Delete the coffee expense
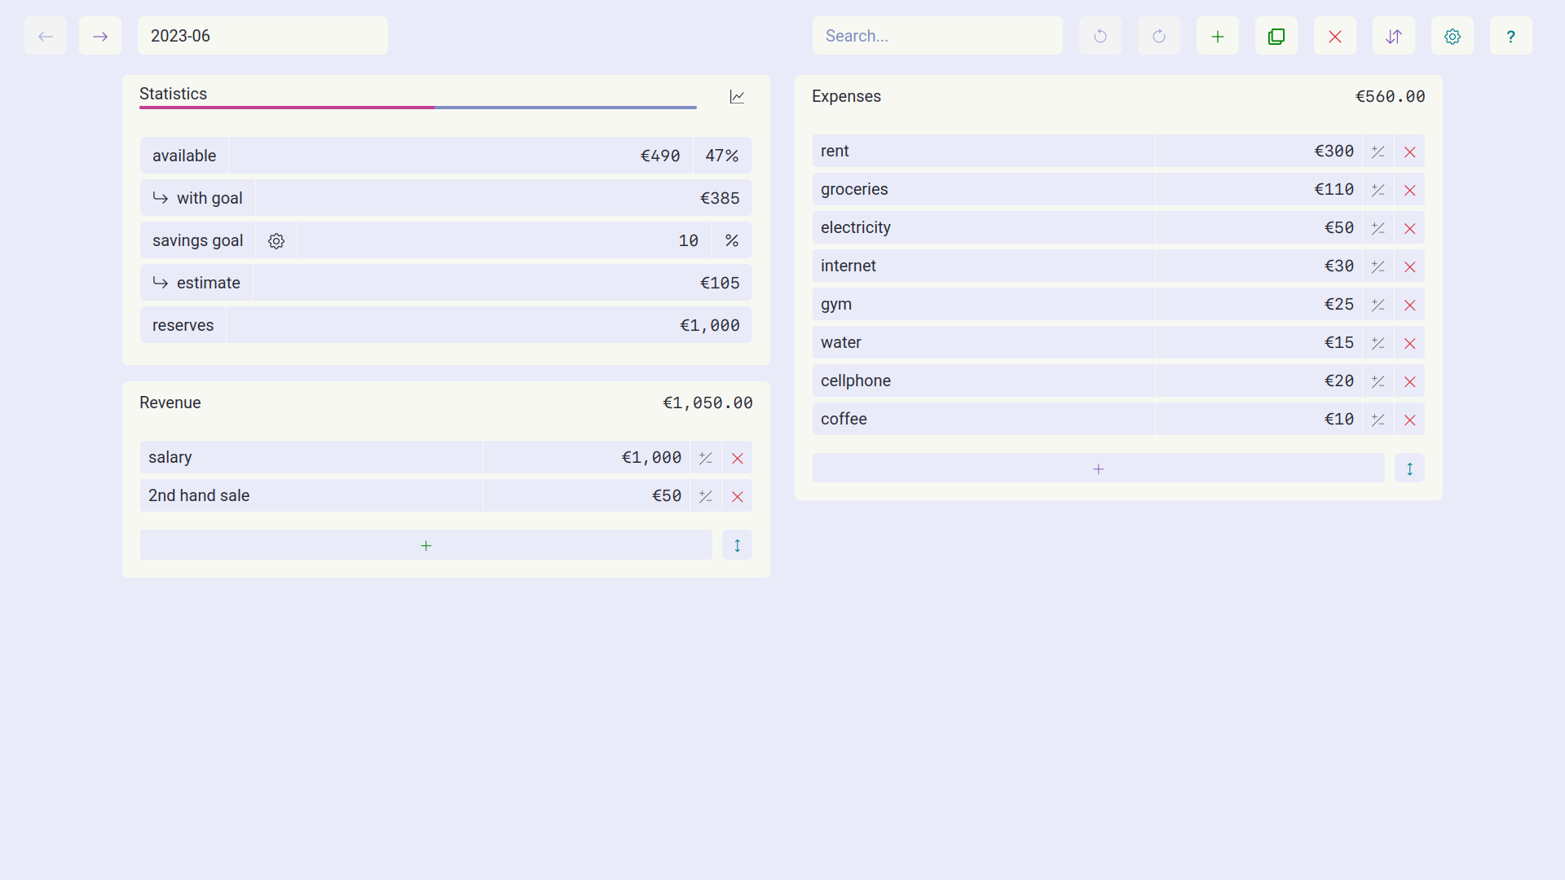The image size is (1565, 880). coord(1410,420)
